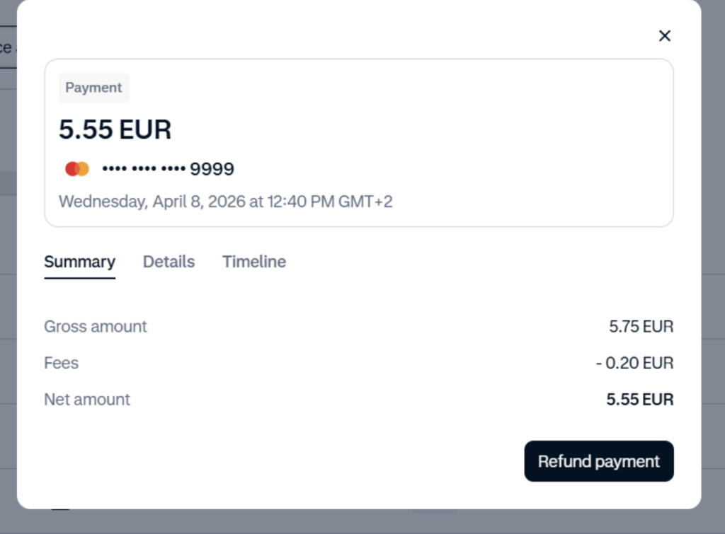Select the Summary tab
Image resolution: width=725 pixels, height=534 pixels.
tap(79, 262)
